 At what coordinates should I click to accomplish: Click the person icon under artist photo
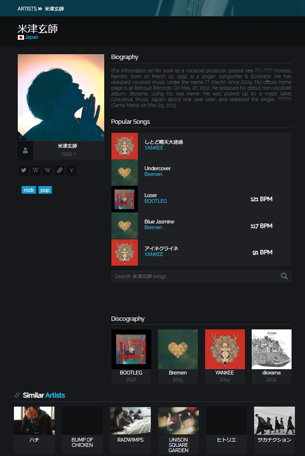[x=25, y=151]
